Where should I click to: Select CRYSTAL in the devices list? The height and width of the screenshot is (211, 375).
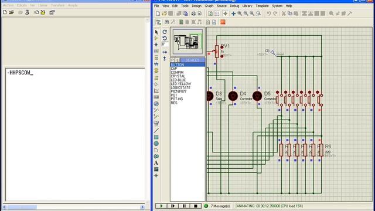178,76
